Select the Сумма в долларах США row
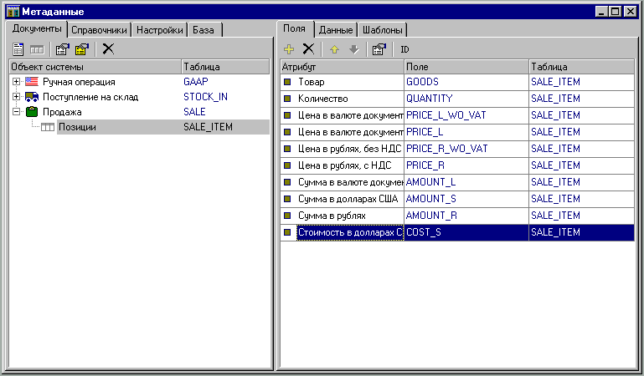Screen dimensions: 644x376 pyautogui.click(x=457, y=199)
